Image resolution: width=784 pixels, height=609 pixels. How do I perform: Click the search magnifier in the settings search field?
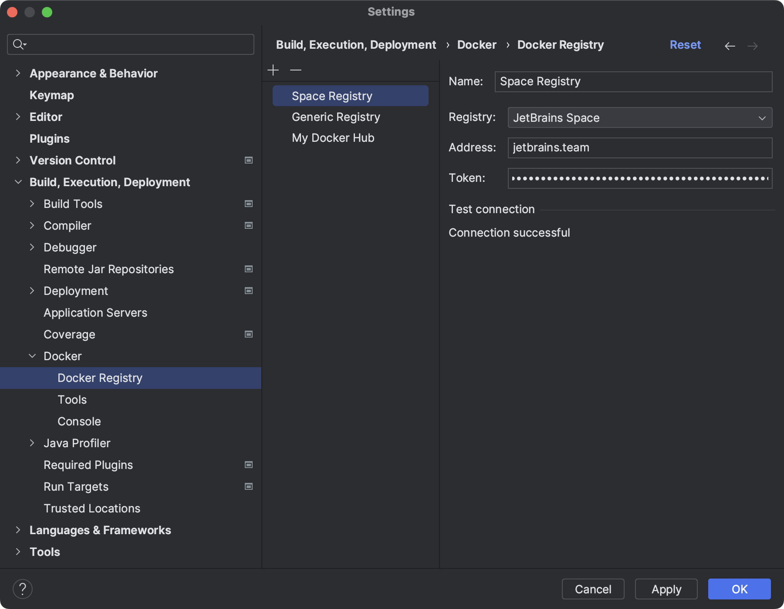pos(18,44)
